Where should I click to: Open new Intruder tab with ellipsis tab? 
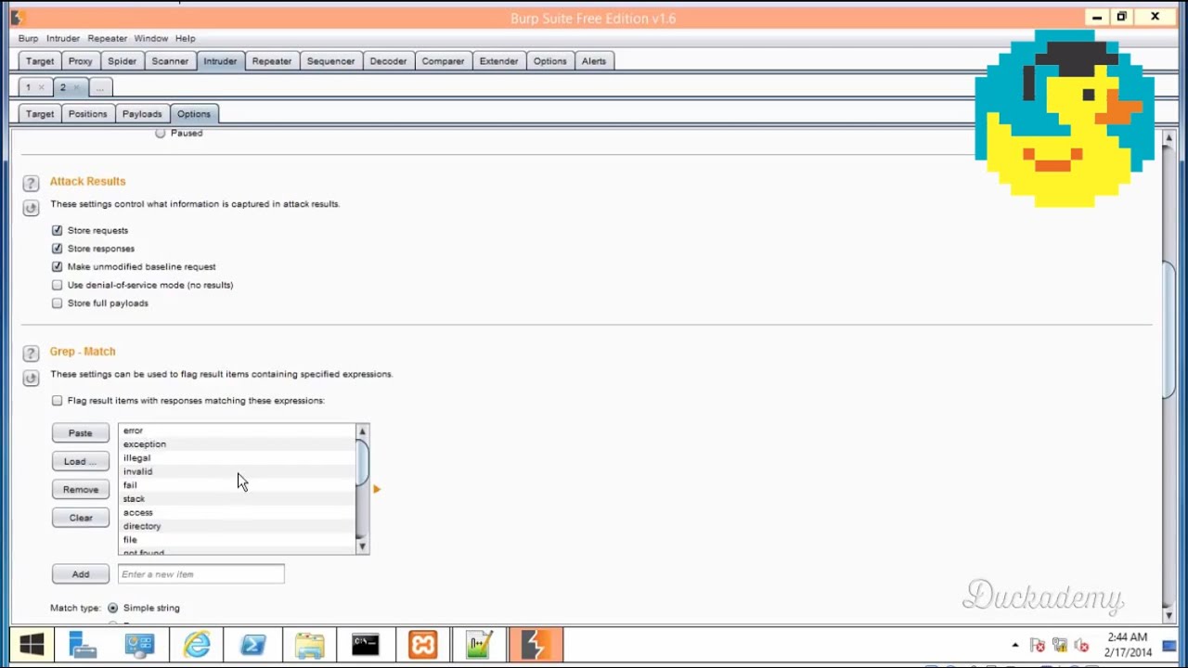[x=99, y=87]
